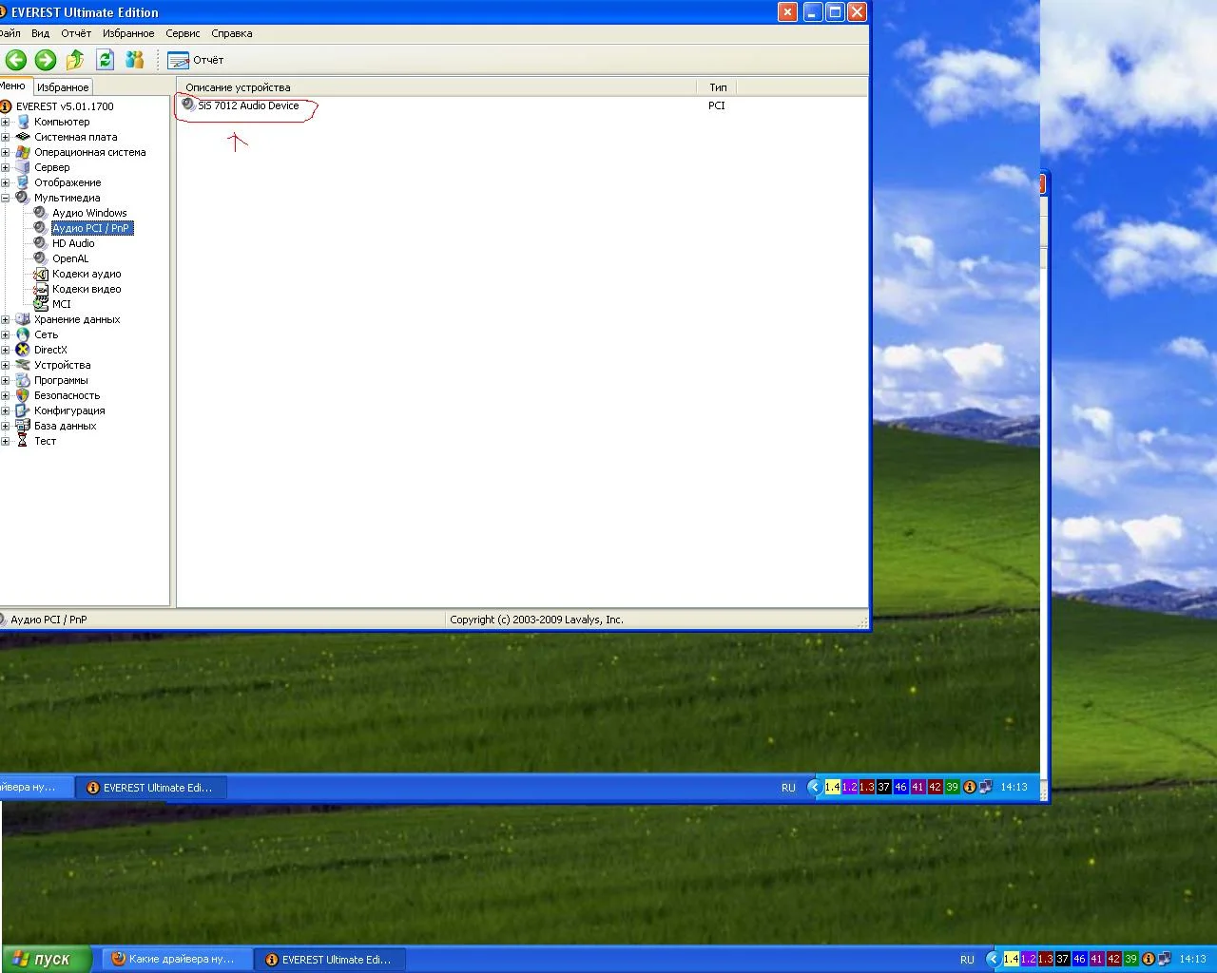The width and height of the screenshot is (1217, 973).
Task: Expand the Отображение tree node
Action: tap(5, 182)
